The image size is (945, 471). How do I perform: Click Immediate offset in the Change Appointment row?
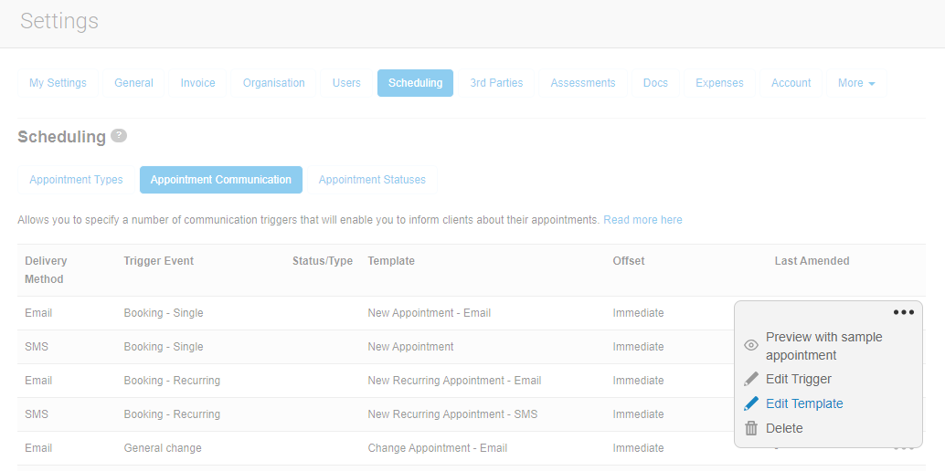(638, 448)
